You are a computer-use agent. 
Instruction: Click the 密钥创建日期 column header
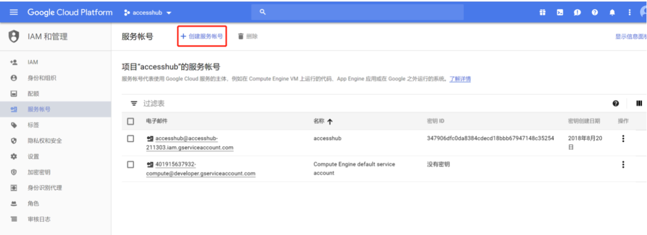[x=584, y=121]
